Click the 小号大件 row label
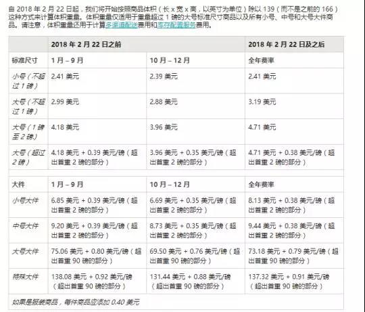The image size is (365, 312). (x=26, y=200)
